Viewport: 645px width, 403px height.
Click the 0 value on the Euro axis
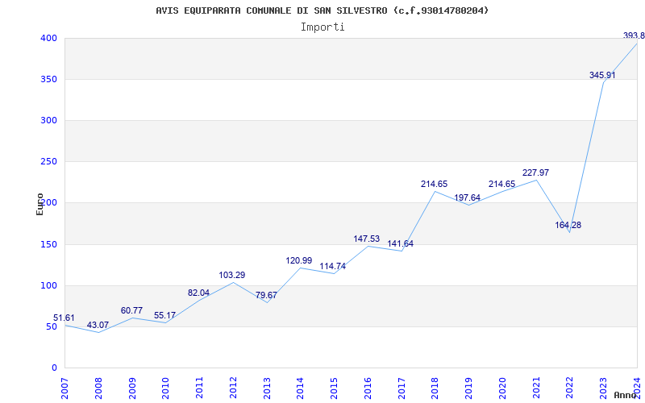pos(54,368)
